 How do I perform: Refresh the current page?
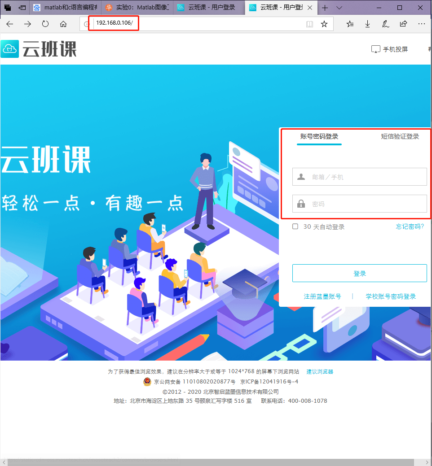coord(45,24)
